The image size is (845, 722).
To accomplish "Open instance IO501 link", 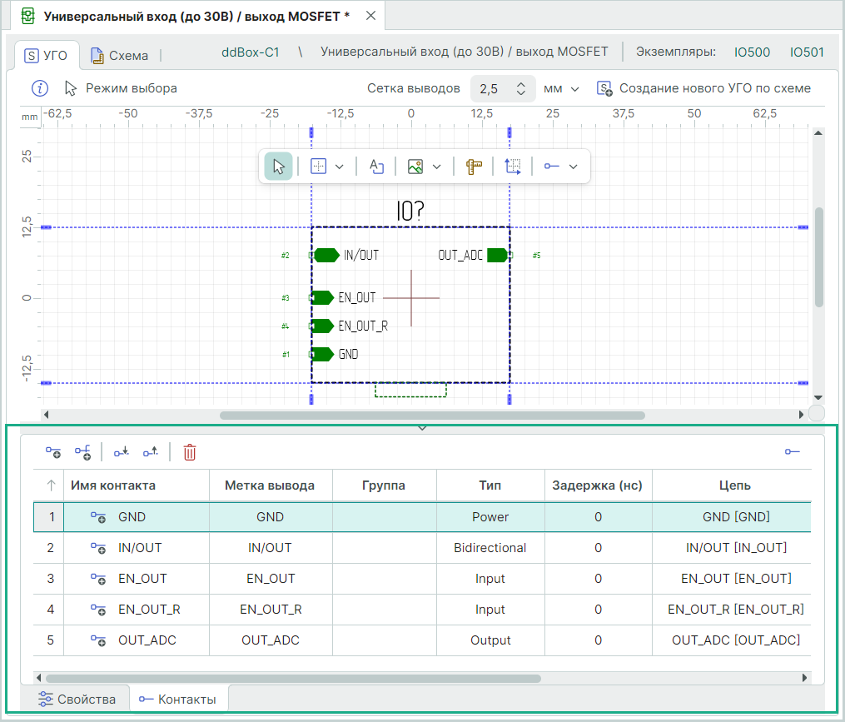I will 806,52.
